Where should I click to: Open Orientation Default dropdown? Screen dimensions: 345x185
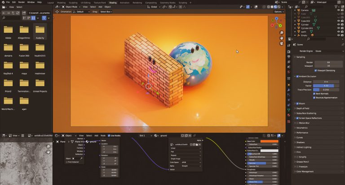click(81, 12)
